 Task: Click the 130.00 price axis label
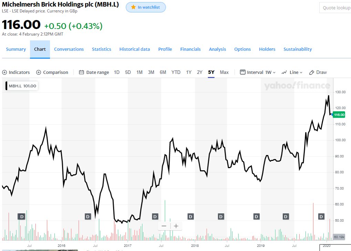tap(340, 92)
